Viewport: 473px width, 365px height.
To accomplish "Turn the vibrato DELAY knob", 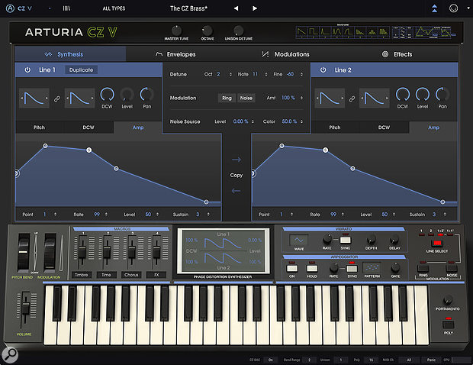I will (394, 240).
